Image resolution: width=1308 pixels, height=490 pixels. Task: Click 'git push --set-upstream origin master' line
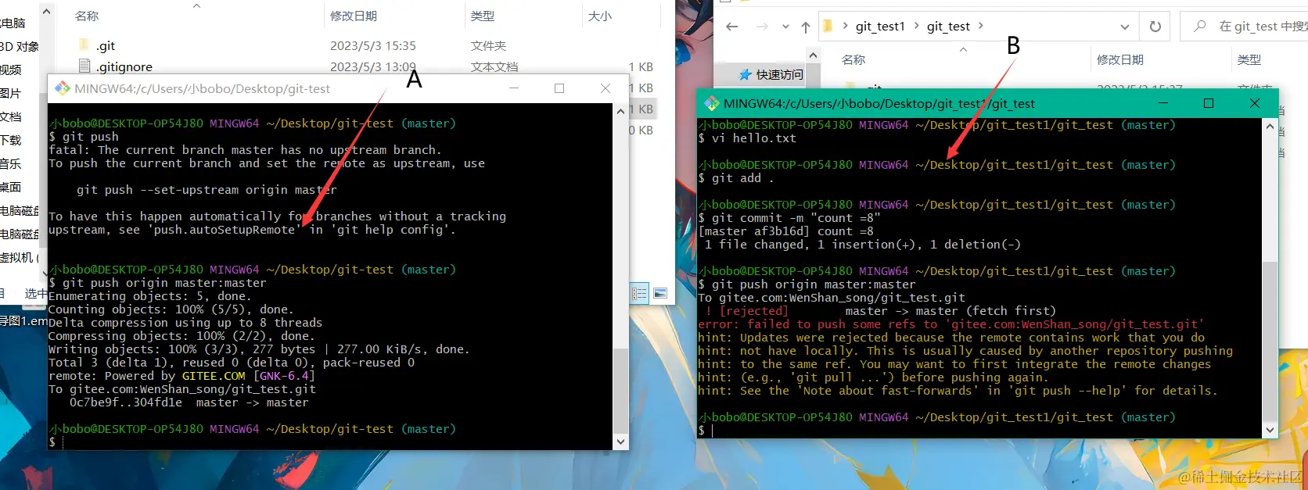pyautogui.click(x=207, y=190)
